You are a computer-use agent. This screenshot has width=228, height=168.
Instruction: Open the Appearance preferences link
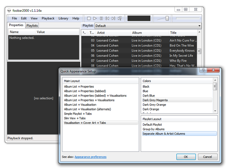(x=90, y=157)
